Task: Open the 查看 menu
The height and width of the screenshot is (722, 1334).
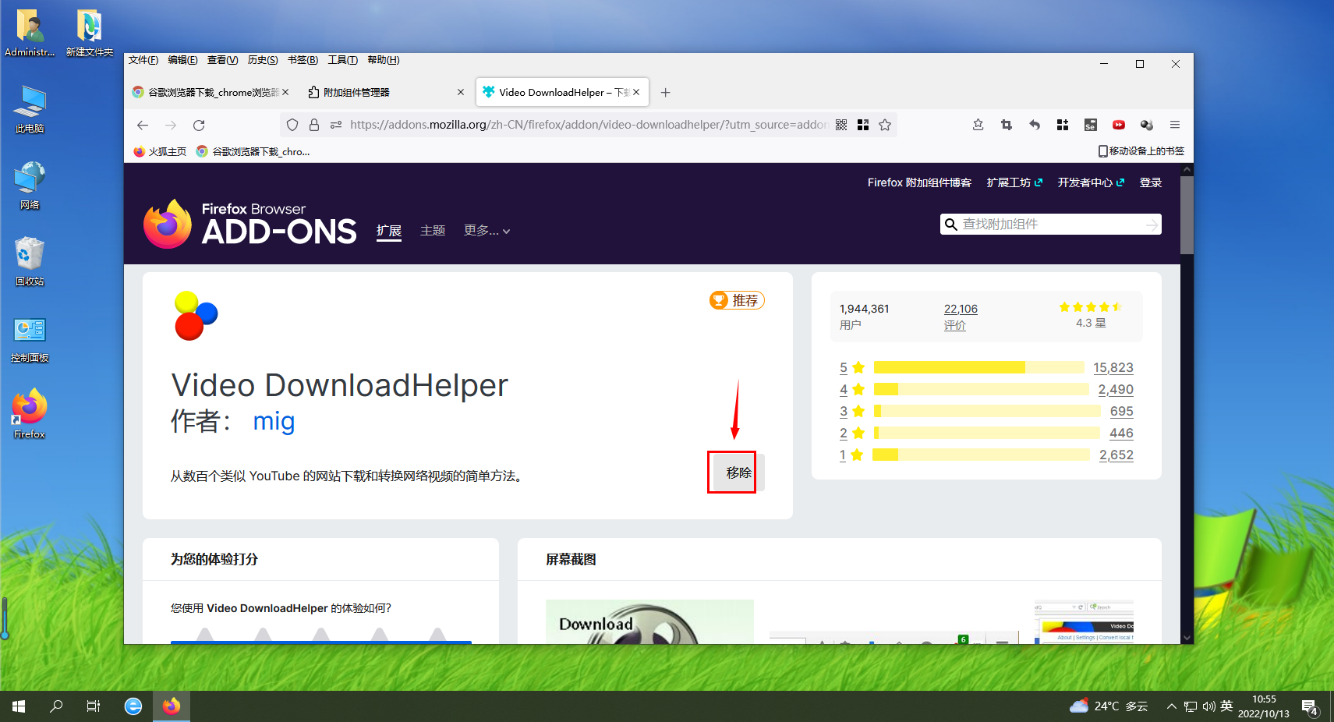Action: [222, 60]
